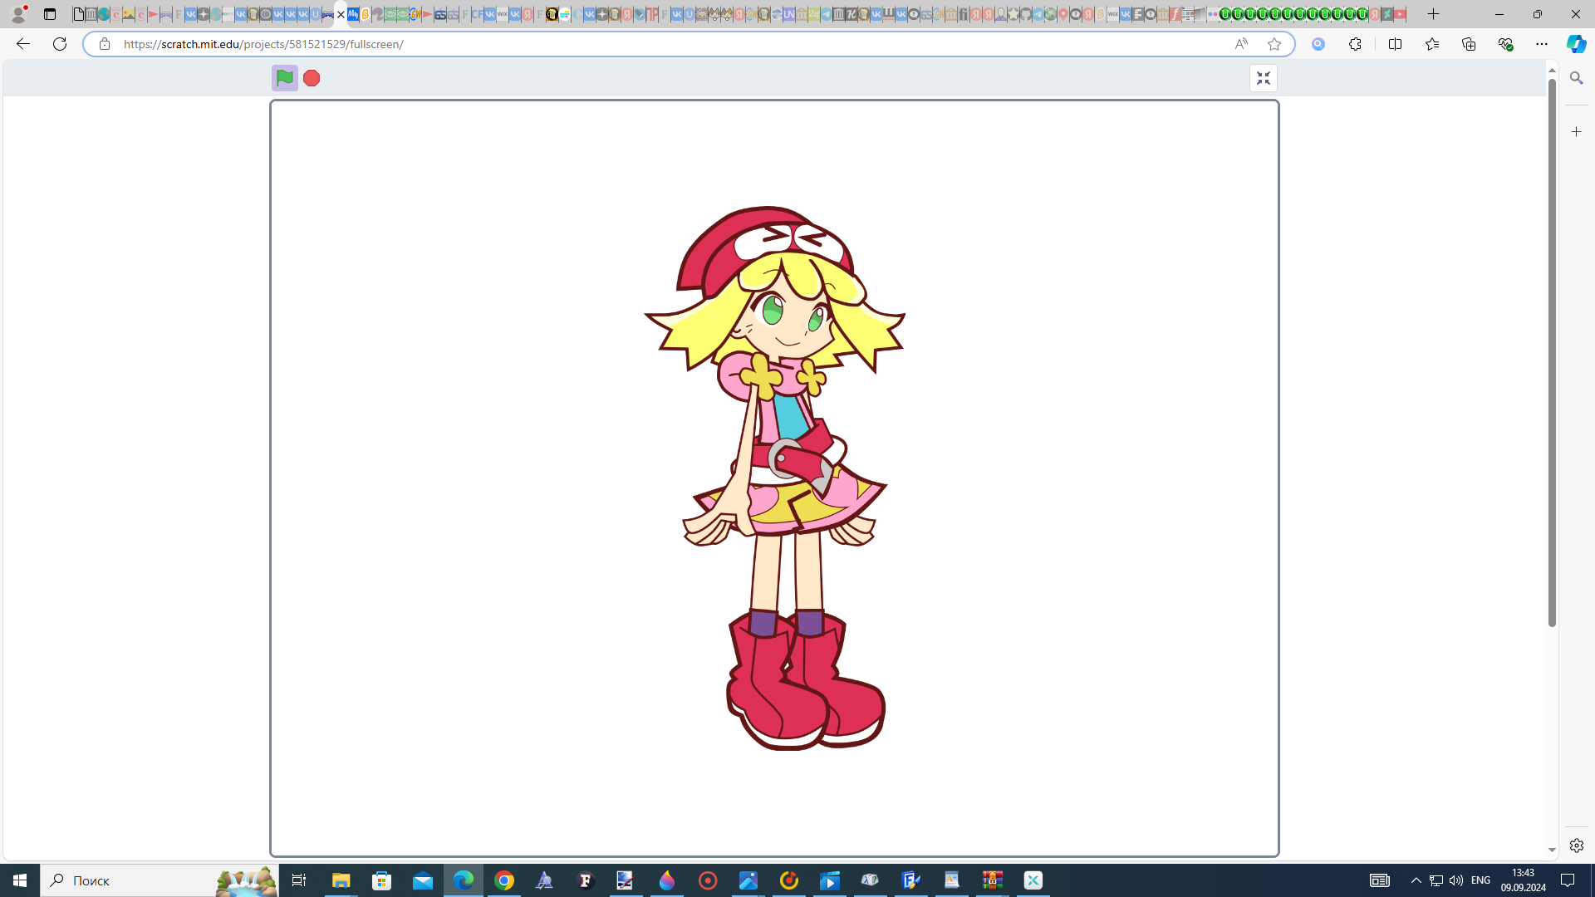Image resolution: width=1595 pixels, height=897 pixels.
Task: Go back to the previous page
Action: pyautogui.click(x=22, y=44)
